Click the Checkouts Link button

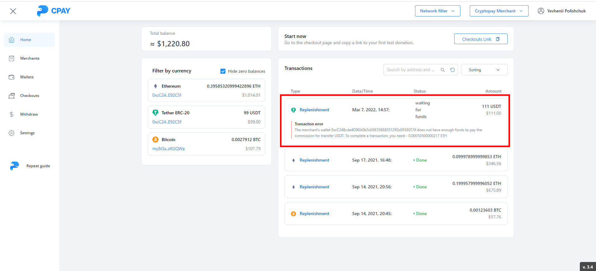(x=481, y=39)
